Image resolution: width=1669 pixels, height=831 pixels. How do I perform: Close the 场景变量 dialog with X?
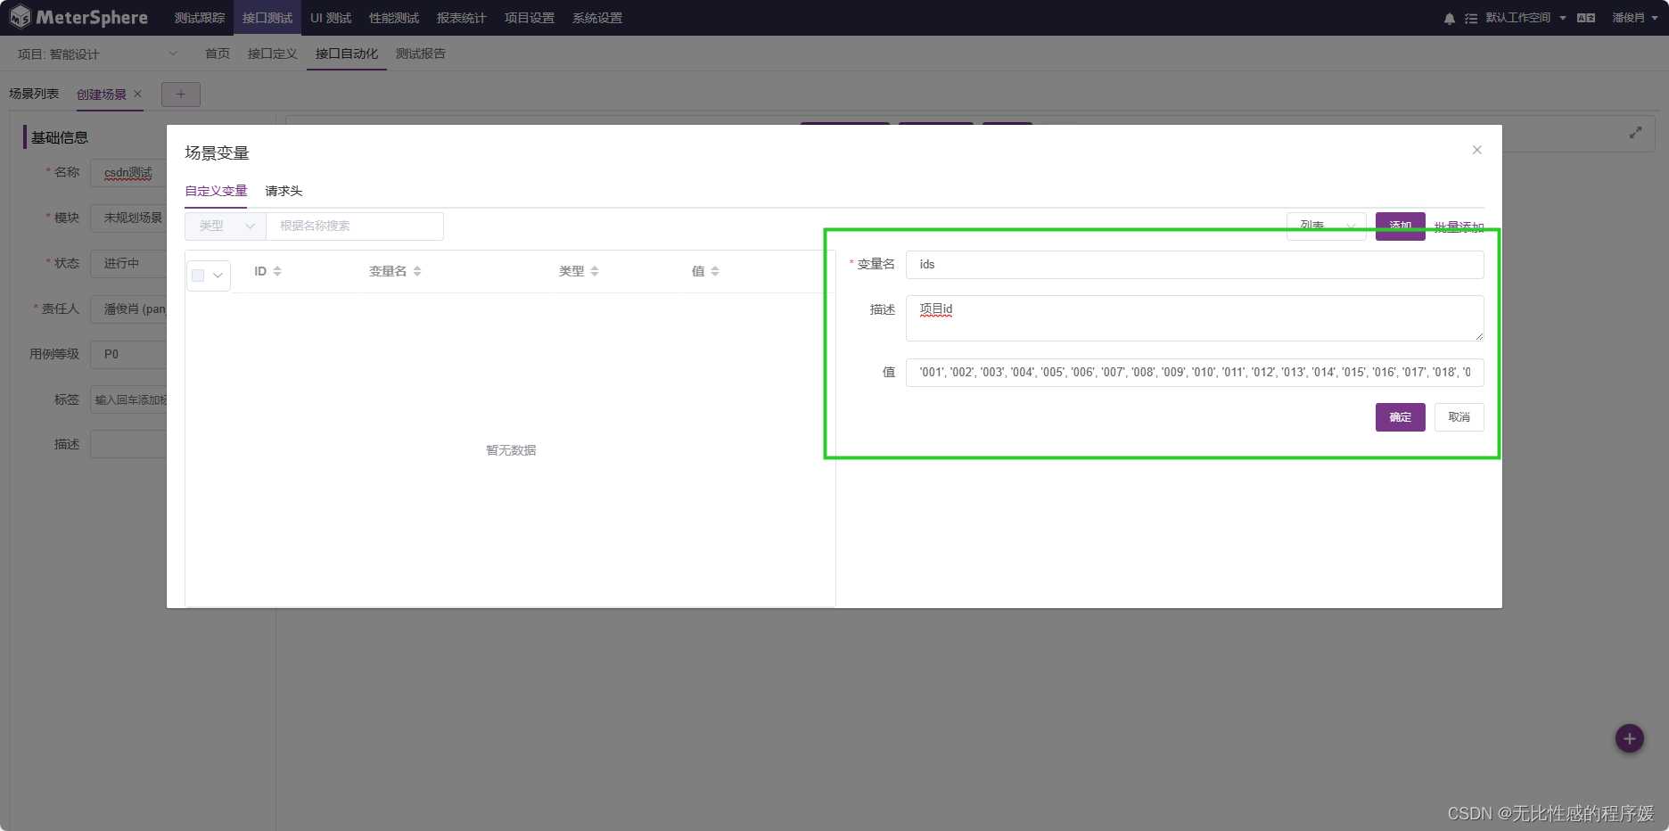(x=1477, y=150)
